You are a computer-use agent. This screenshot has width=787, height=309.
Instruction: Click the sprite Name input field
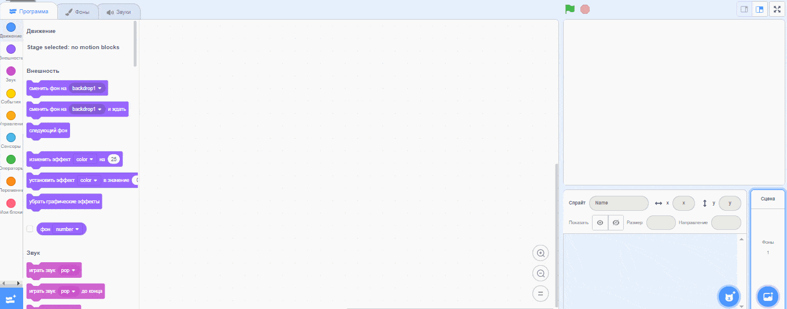[x=619, y=203]
